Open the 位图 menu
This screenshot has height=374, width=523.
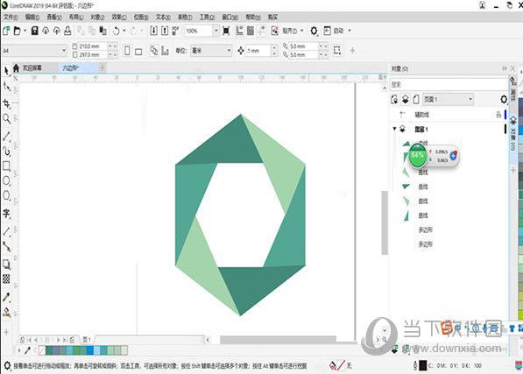pyautogui.click(x=141, y=17)
